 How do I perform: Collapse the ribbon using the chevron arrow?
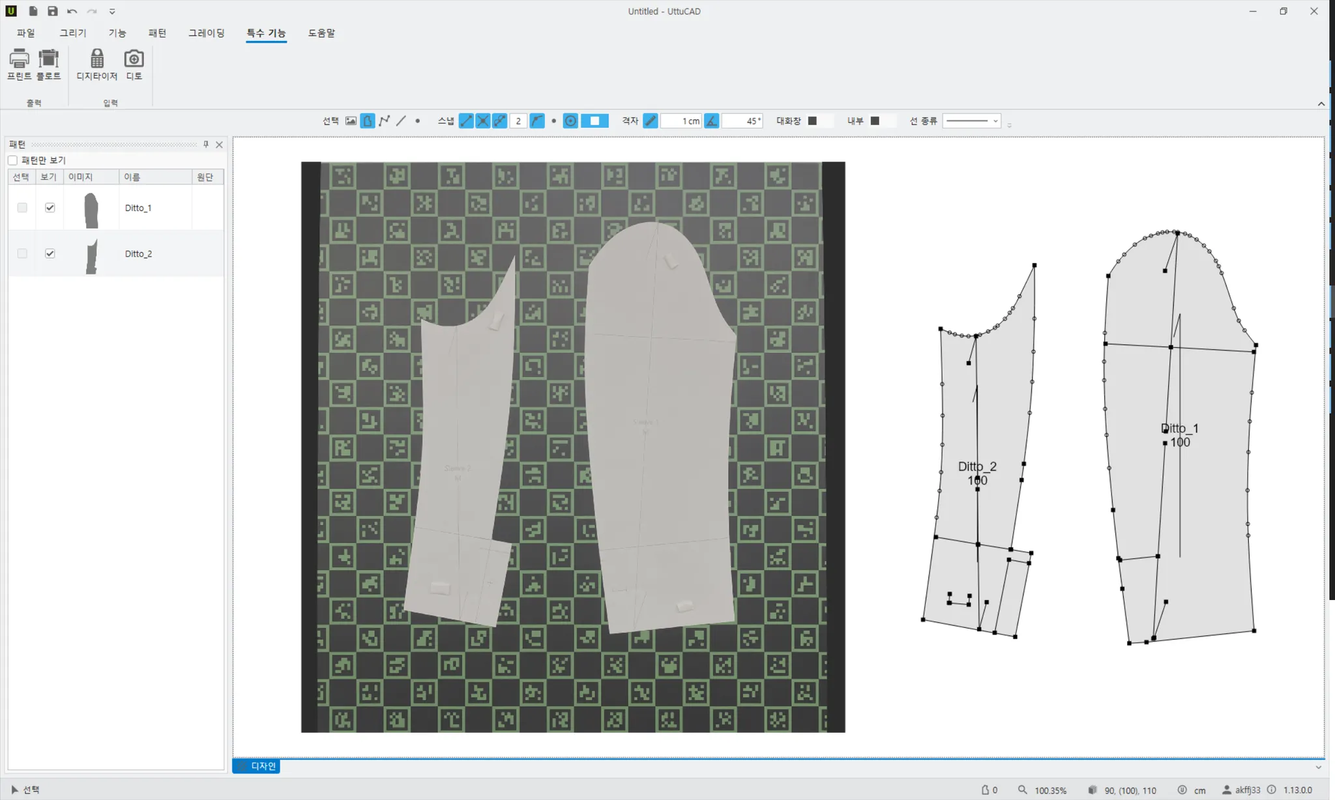[1321, 104]
